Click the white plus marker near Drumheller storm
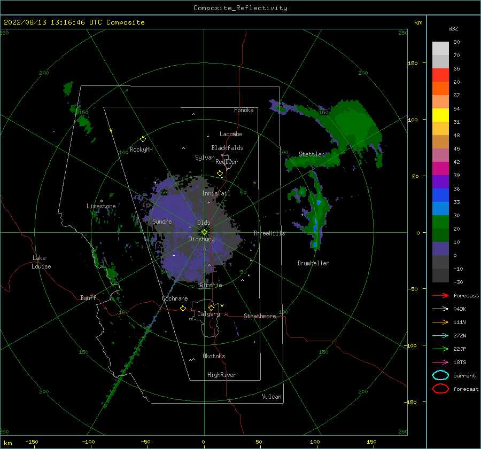 pos(302,215)
